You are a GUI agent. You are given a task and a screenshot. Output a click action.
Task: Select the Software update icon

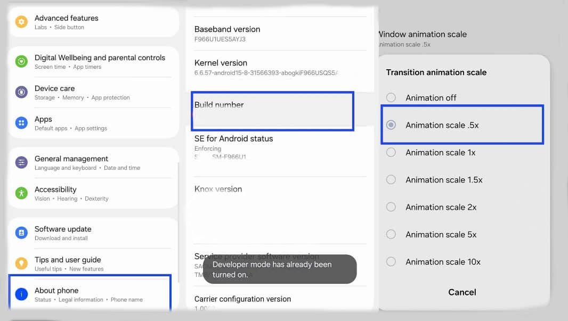pyautogui.click(x=21, y=233)
